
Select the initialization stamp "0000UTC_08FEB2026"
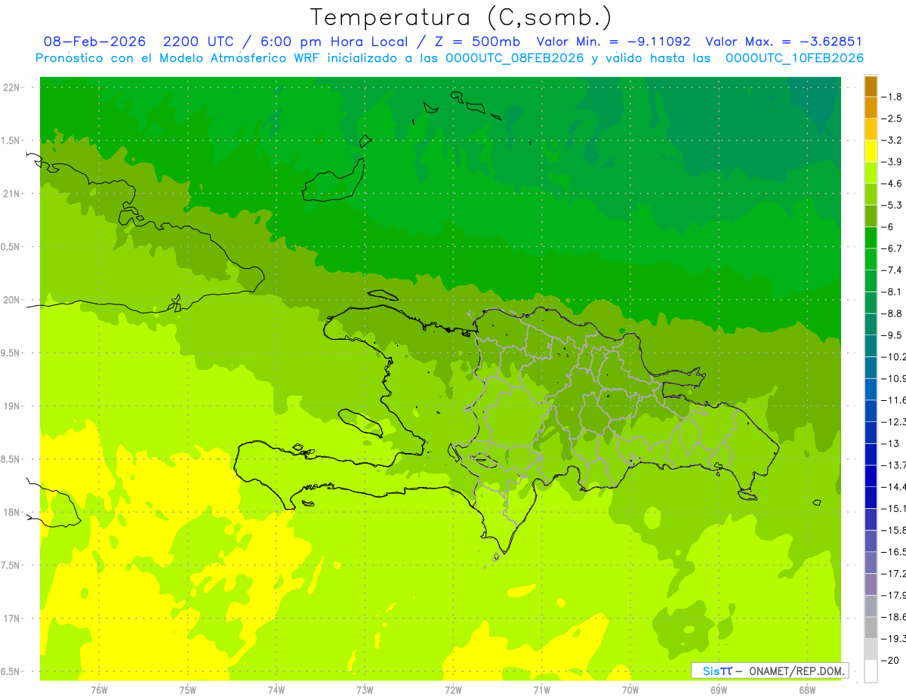tap(515, 58)
